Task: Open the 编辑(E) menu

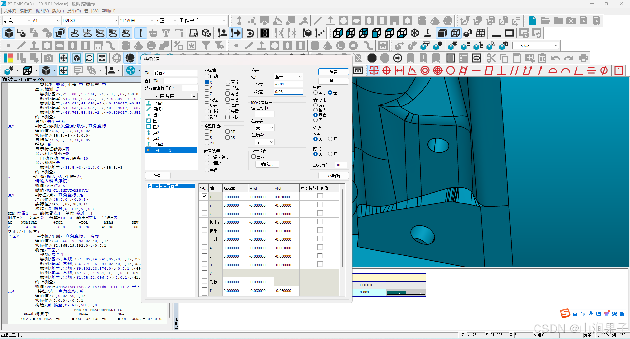Action: click(26, 11)
